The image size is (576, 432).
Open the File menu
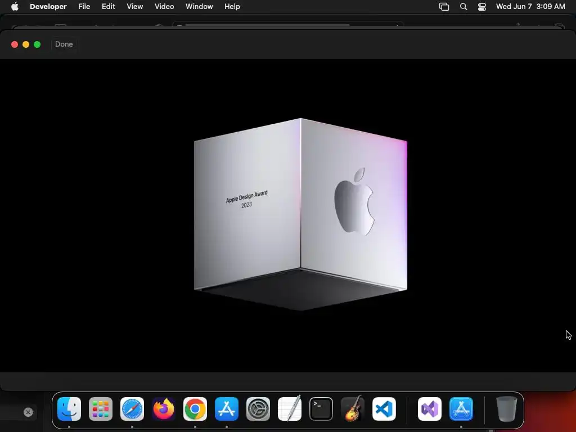coord(84,6)
